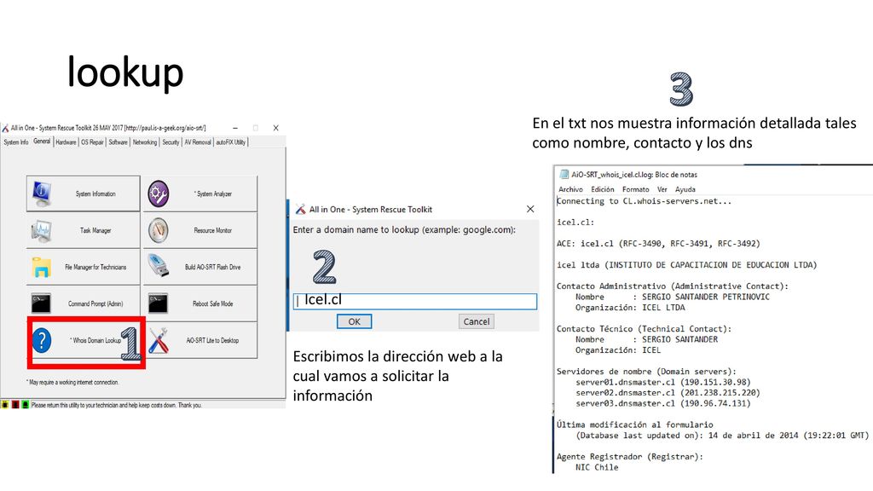The width and height of the screenshot is (873, 491).
Task: Click AiO-SRT Lite to Desktop tools icon
Action: point(159,340)
